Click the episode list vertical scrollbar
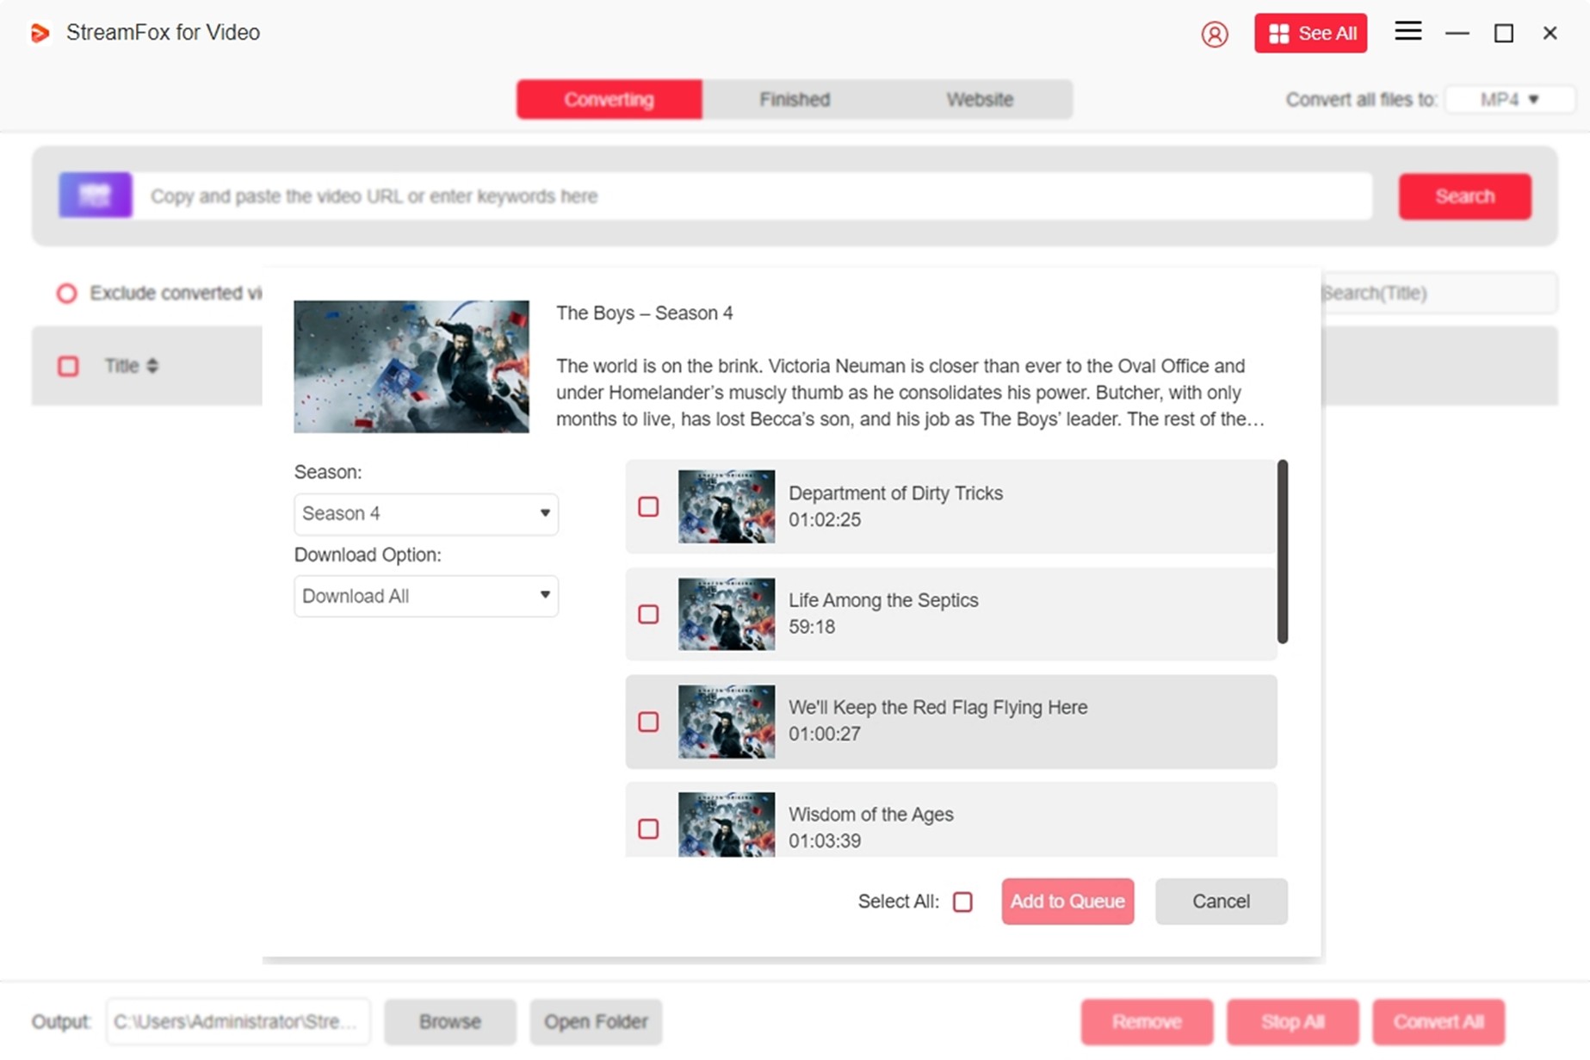 pyautogui.click(x=1282, y=551)
